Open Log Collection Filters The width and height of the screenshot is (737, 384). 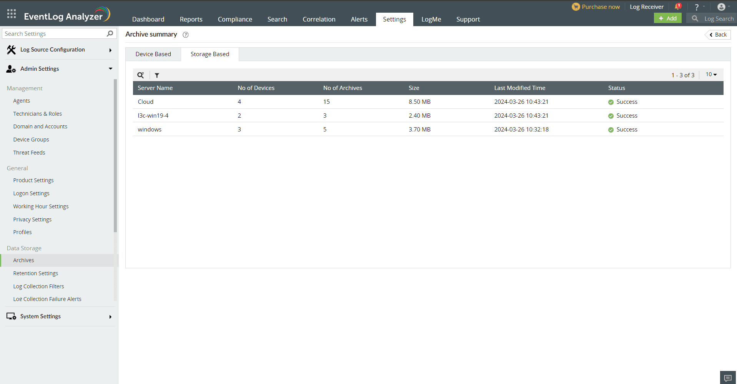39,286
